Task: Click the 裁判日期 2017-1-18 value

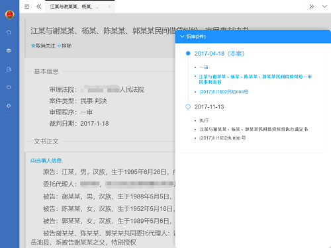Action: (95, 124)
